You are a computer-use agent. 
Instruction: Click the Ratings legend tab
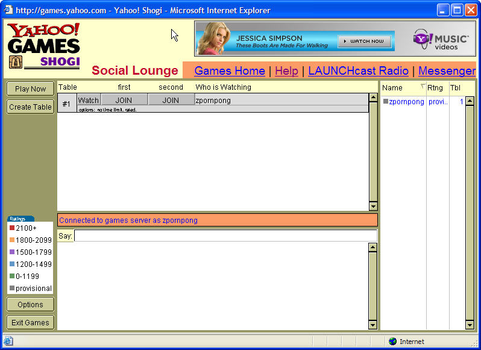[x=20, y=219]
